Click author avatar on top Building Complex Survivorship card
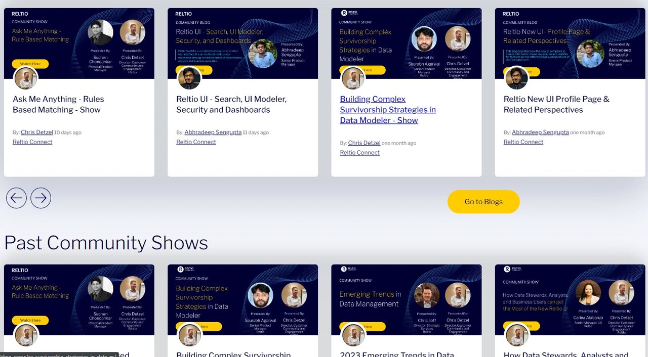The height and width of the screenshot is (357, 648). point(353,78)
